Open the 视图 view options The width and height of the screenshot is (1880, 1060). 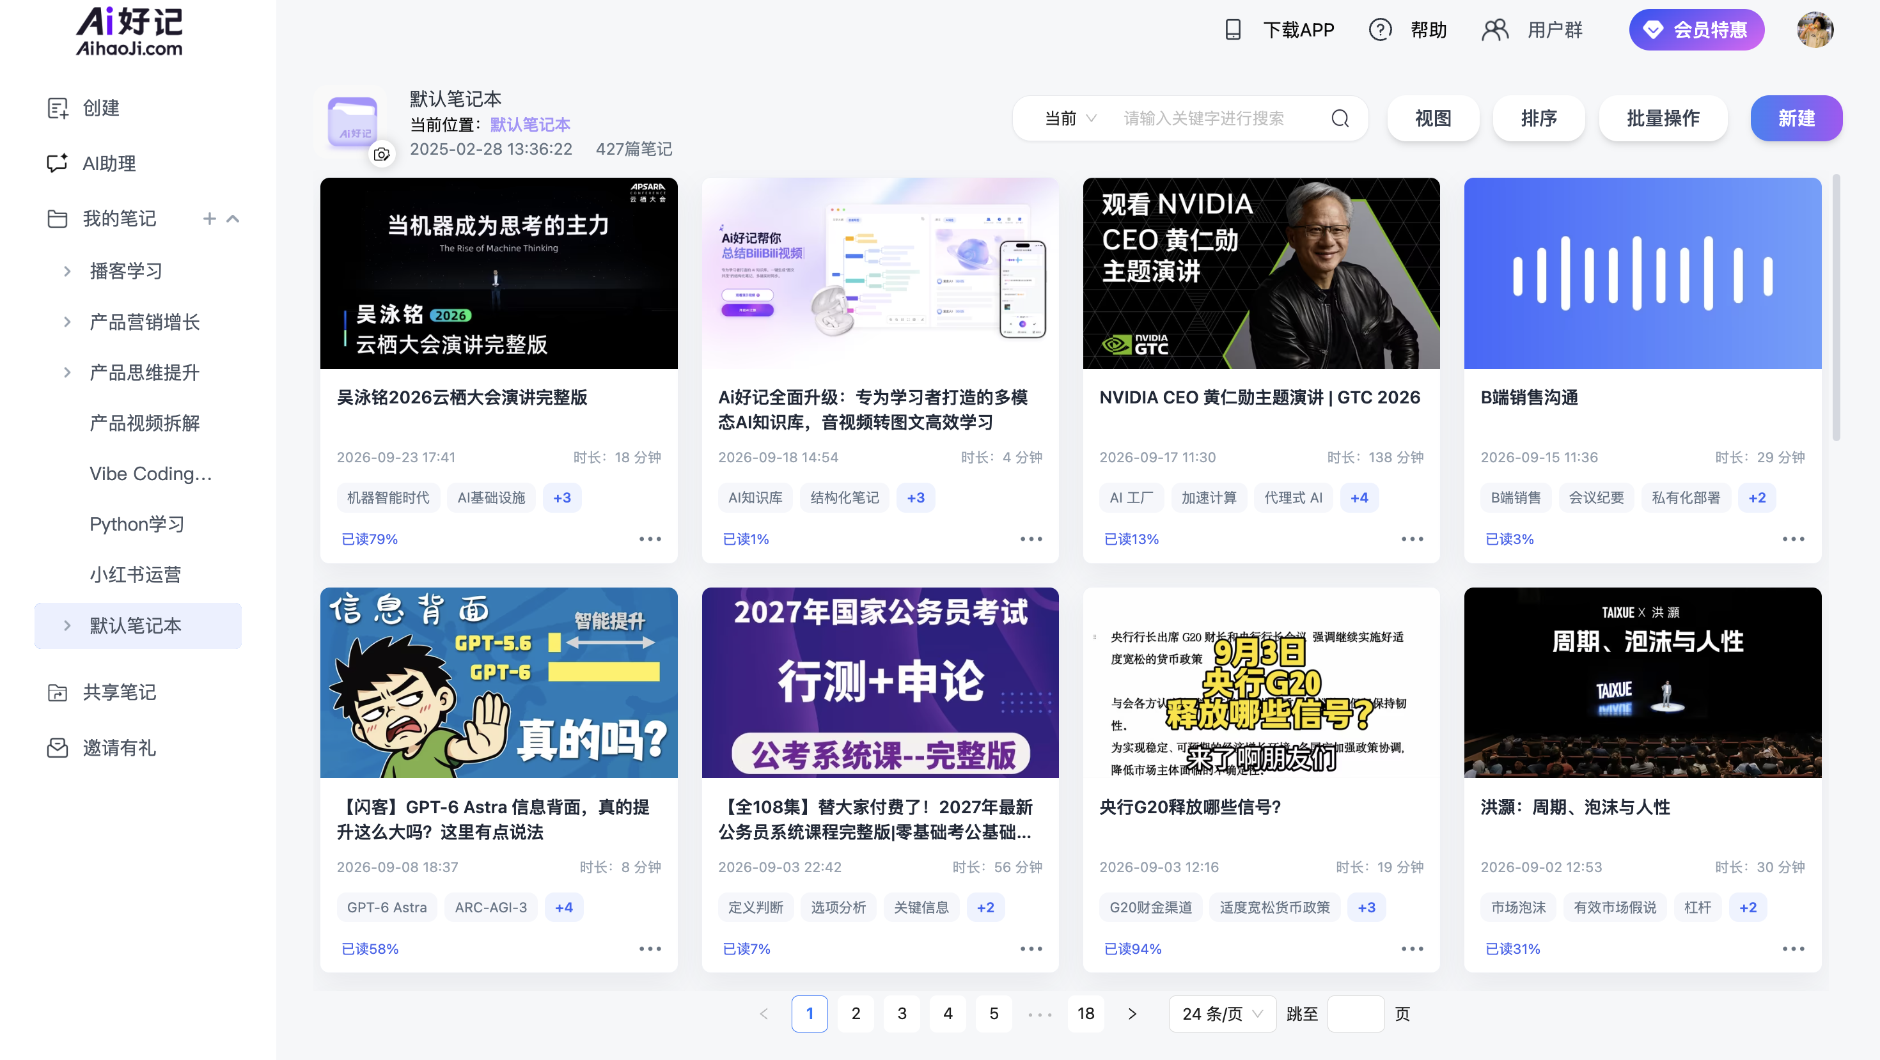point(1432,118)
